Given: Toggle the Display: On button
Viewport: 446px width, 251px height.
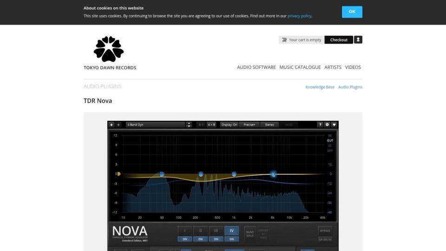Looking at the screenshot, I should [x=229, y=125].
